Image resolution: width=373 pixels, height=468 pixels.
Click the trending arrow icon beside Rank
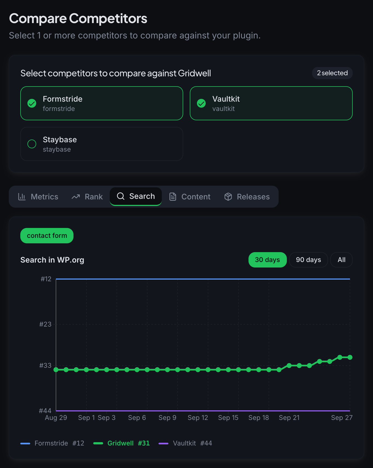pos(76,197)
